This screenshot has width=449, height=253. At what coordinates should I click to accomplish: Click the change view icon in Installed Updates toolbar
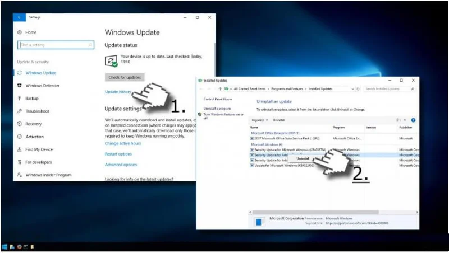point(398,120)
